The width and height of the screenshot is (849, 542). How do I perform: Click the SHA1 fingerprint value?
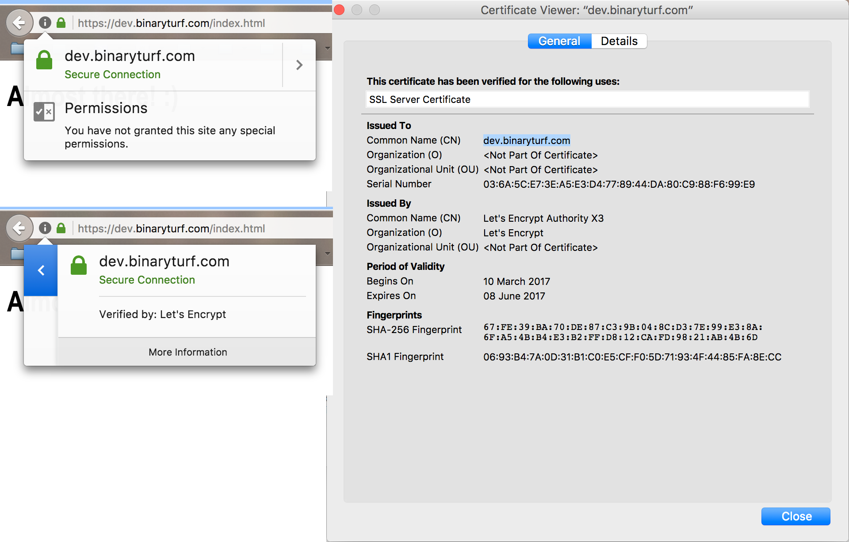pos(632,357)
